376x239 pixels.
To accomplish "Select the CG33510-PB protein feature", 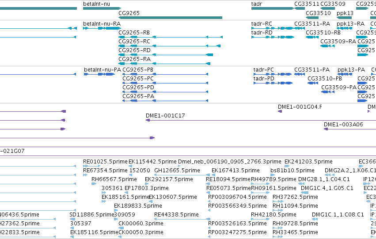I will (x=313, y=83).
